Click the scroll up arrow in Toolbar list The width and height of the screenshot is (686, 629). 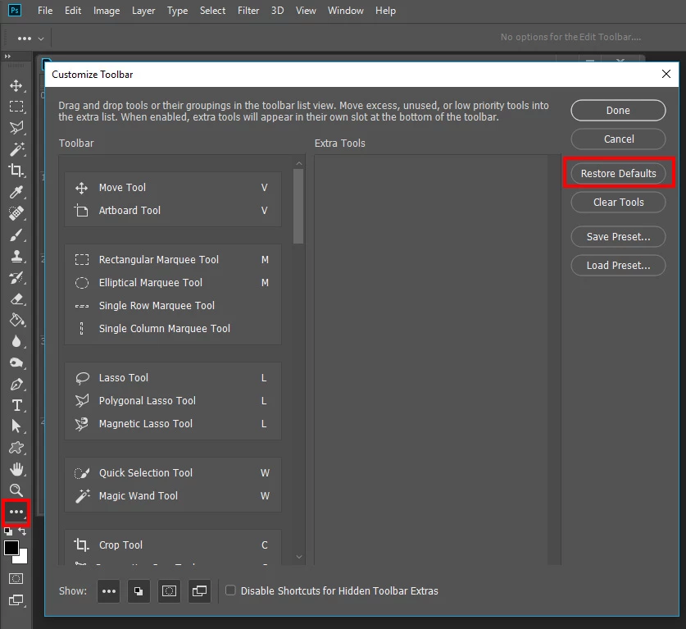[x=299, y=164]
